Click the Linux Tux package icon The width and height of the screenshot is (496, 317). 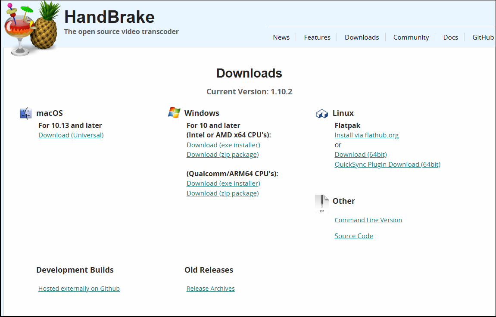tap(321, 113)
